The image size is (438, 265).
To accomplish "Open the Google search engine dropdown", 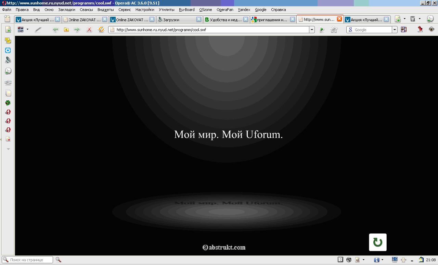I will click(395, 30).
